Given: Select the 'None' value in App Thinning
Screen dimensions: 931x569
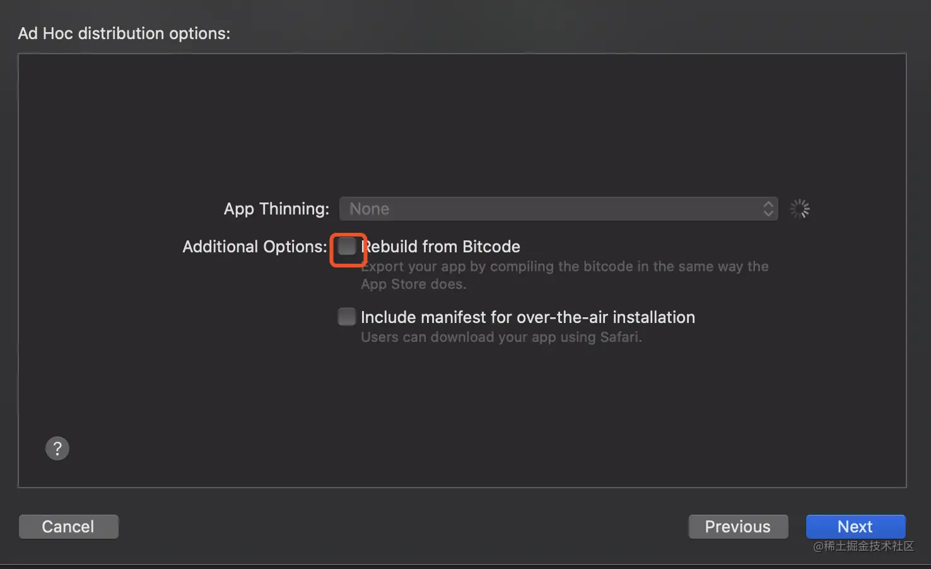Looking at the screenshot, I should pos(370,209).
